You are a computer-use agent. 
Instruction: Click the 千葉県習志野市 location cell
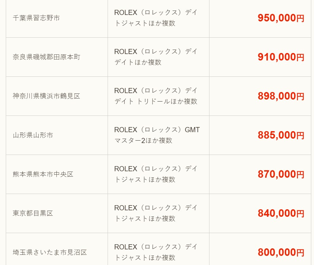[57, 18]
